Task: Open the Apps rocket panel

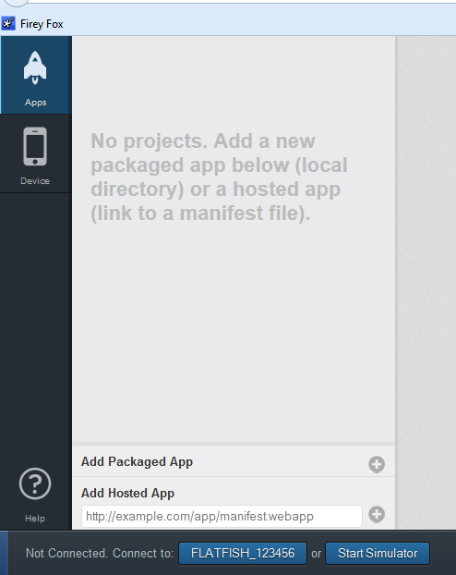Action: [35, 75]
